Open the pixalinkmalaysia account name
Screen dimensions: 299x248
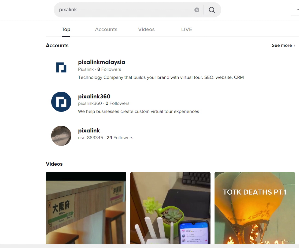click(101, 62)
